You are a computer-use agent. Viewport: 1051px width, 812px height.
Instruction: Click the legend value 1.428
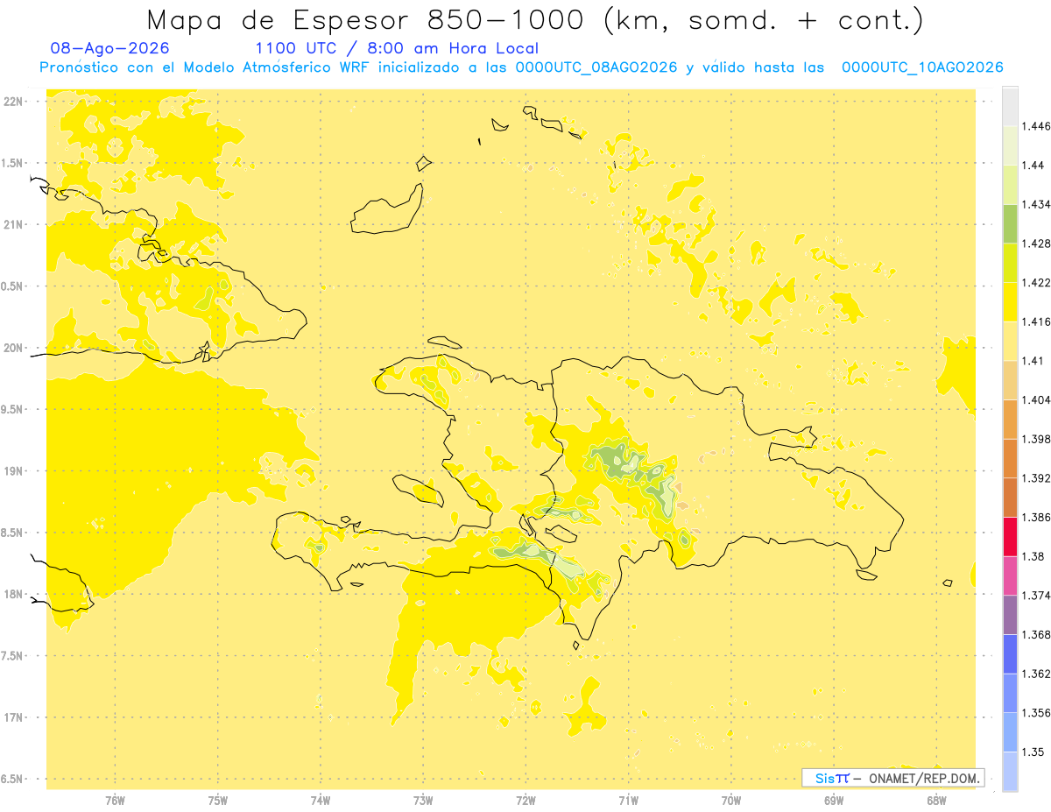point(1036,244)
